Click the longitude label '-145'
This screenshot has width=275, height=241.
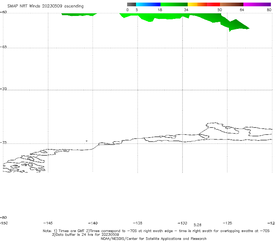[48, 223]
